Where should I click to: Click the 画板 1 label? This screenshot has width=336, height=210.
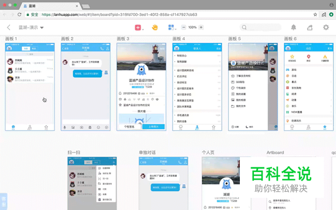pos(11,38)
